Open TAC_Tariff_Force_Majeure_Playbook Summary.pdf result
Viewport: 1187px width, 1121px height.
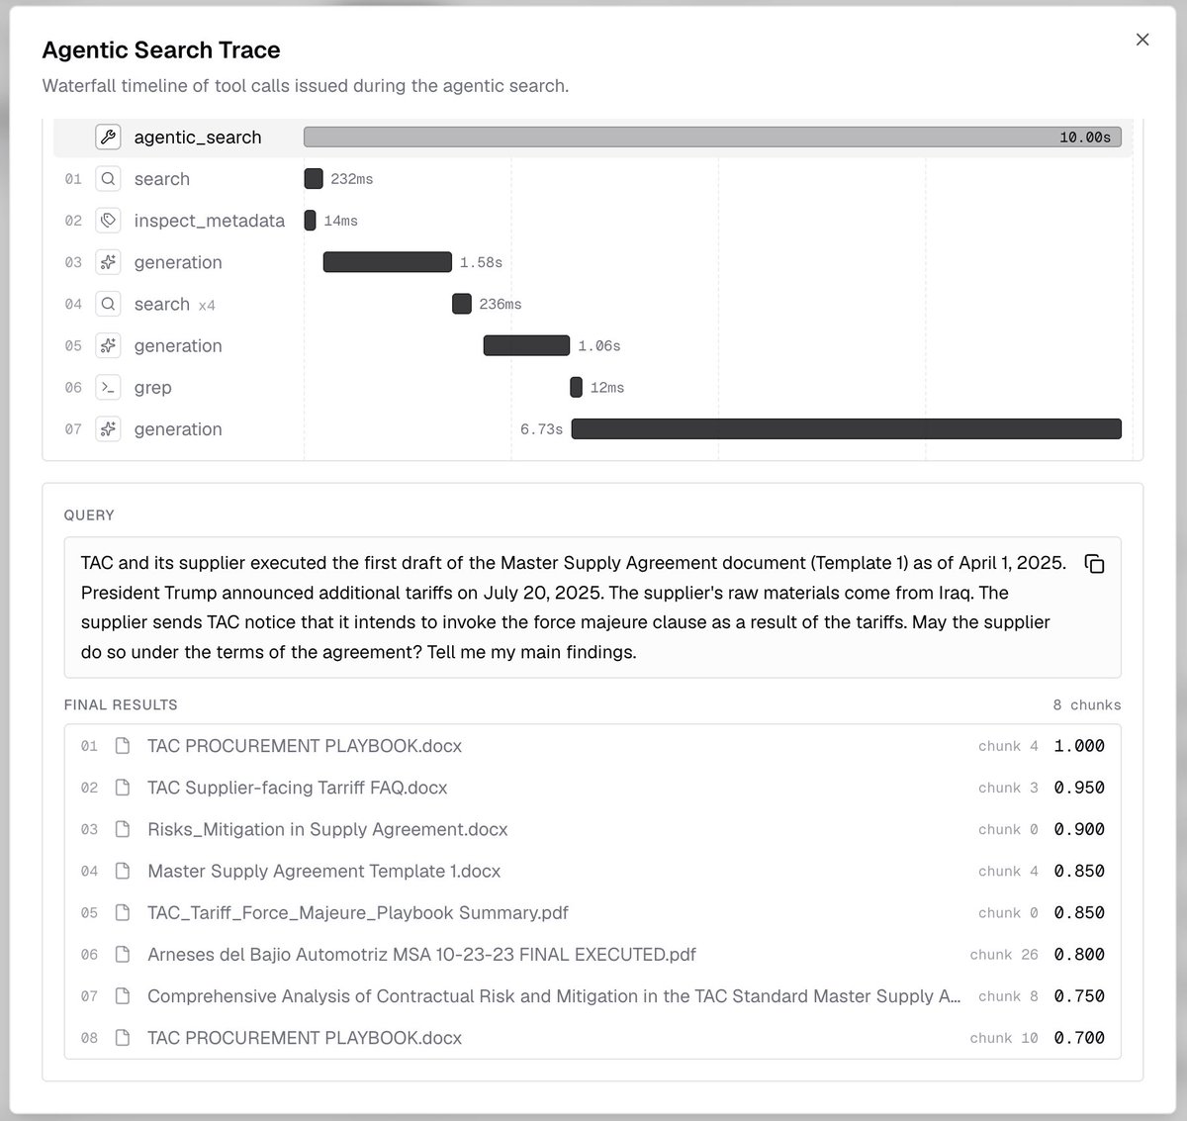click(593, 912)
